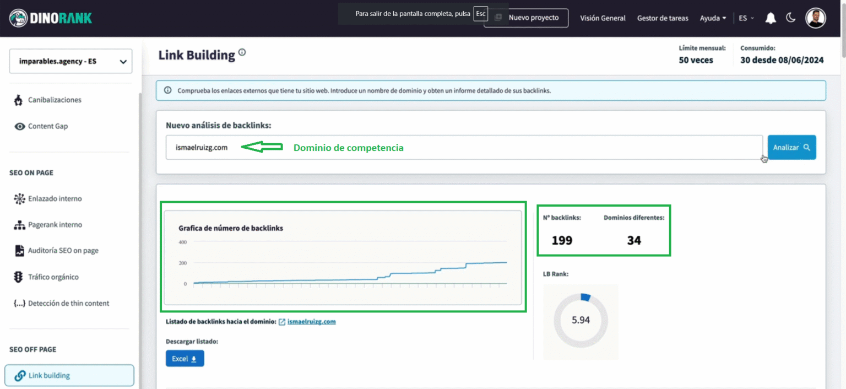The width and height of the screenshot is (846, 389).
Task: Open Visión General
Action: pos(603,18)
